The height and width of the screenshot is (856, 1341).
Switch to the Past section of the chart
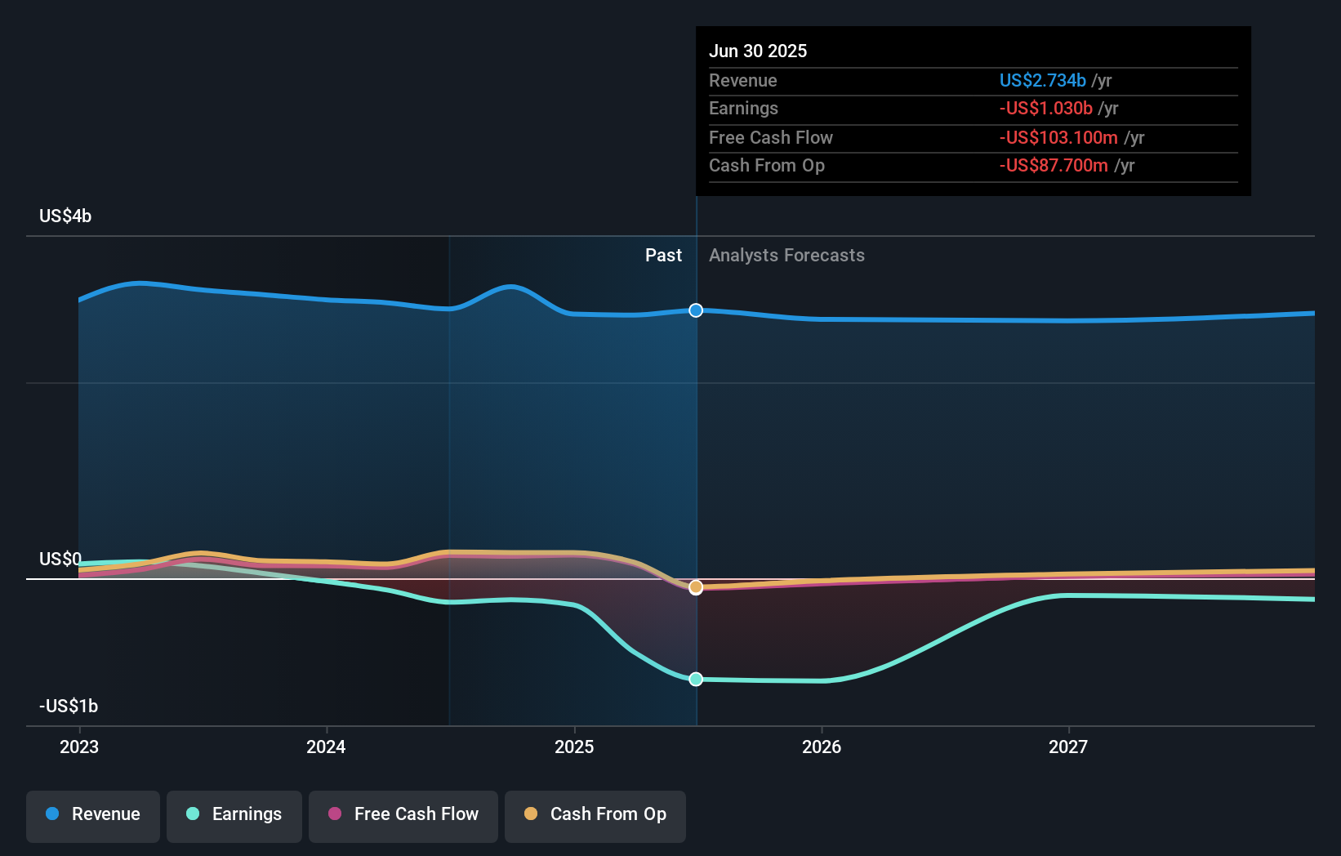click(x=663, y=255)
